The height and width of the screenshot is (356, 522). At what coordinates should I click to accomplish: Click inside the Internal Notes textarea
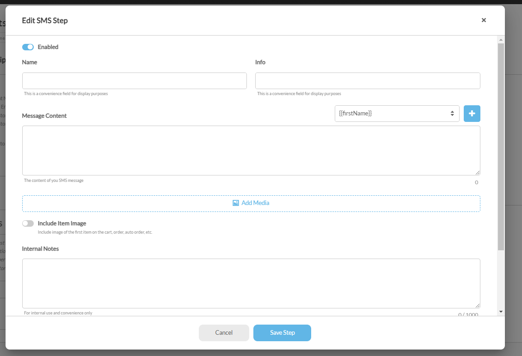coord(251,284)
